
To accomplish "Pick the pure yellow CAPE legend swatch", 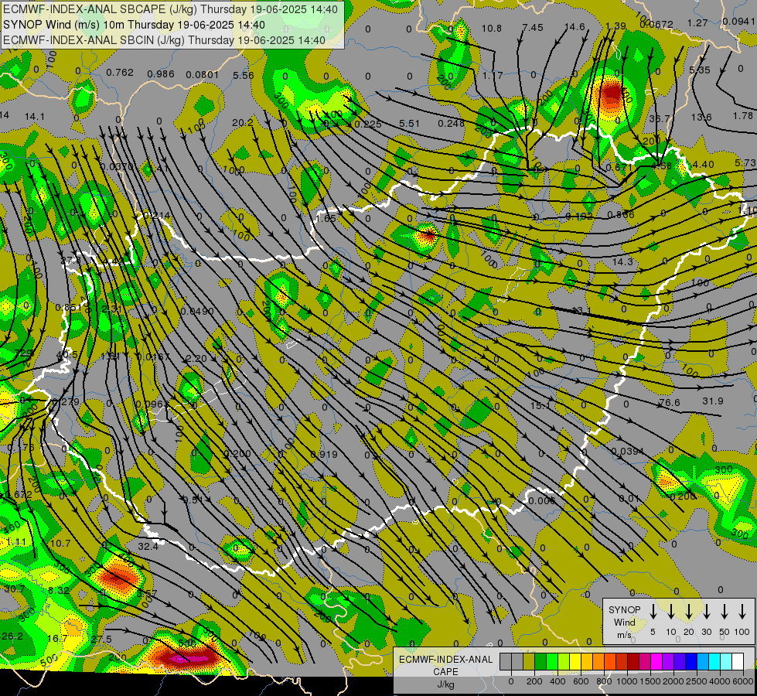I will click(x=575, y=662).
